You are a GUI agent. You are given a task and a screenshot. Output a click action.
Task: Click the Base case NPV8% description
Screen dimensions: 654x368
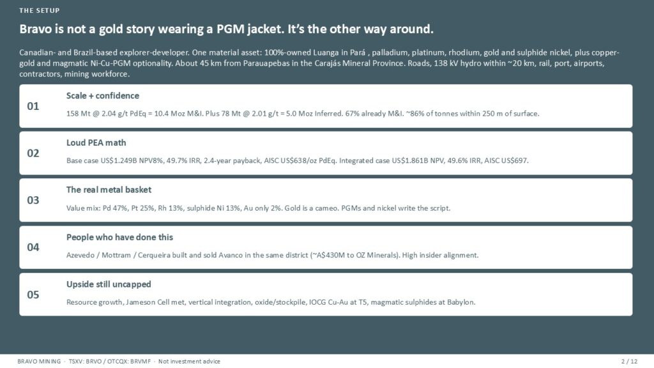(298, 160)
